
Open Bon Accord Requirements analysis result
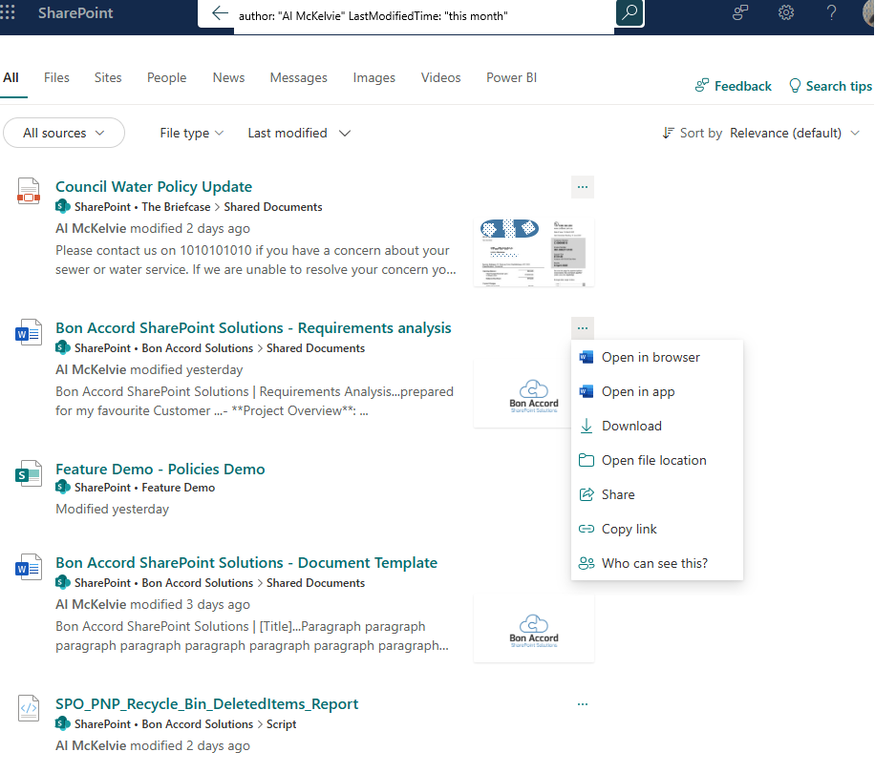pos(253,327)
